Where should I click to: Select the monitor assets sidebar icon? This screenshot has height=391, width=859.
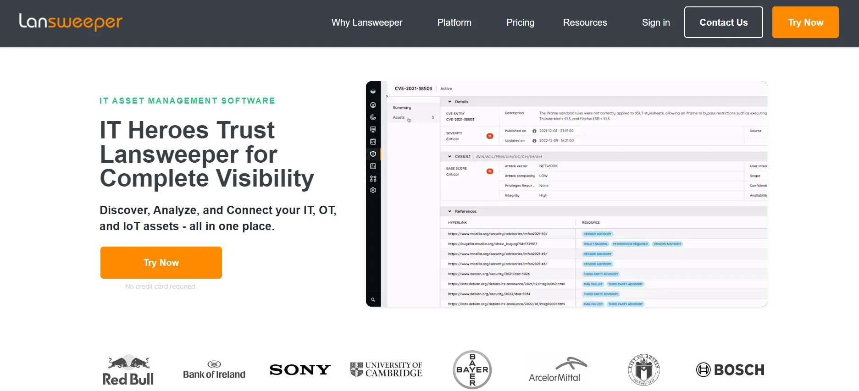(x=373, y=130)
